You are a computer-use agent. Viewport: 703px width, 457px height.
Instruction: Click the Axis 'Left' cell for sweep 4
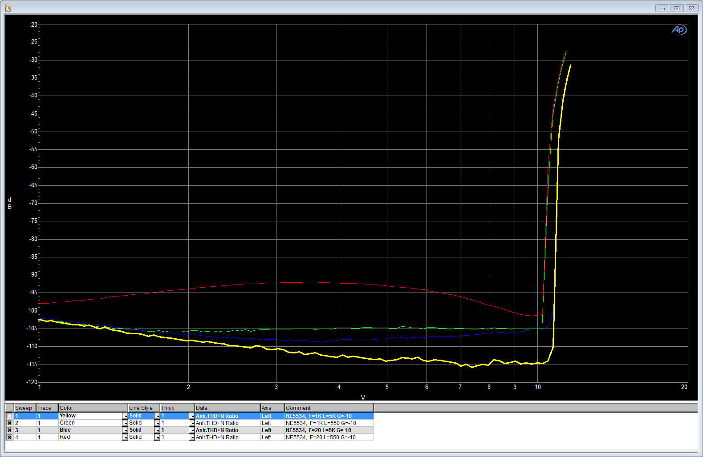[272, 437]
